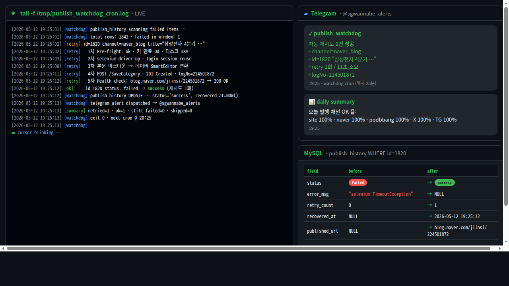Click the 'selenium TimeoutException' error value
Screen dimensions: 509x286
pyautogui.click(x=381, y=194)
